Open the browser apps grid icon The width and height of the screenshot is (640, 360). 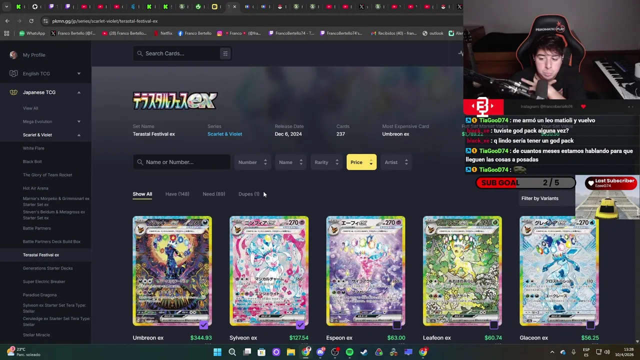(x=6, y=33)
